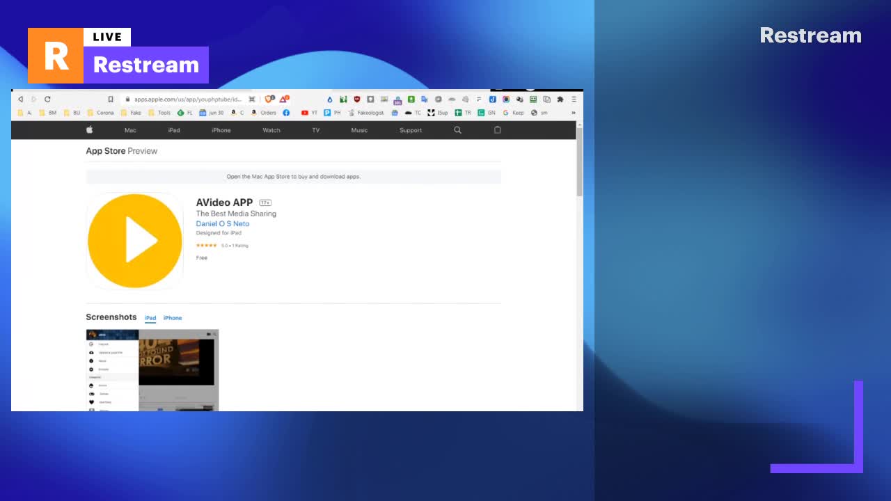The image size is (891, 501).
Task: Click the AVideo app screenshot thumbnail
Action: click(x=152, y=369)
